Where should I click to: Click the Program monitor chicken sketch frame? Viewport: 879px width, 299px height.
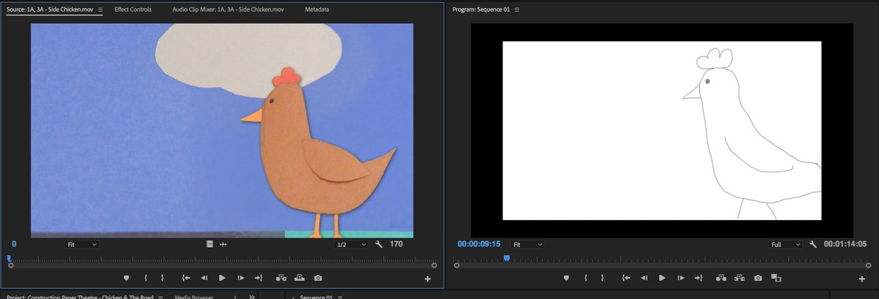[661, 130]
